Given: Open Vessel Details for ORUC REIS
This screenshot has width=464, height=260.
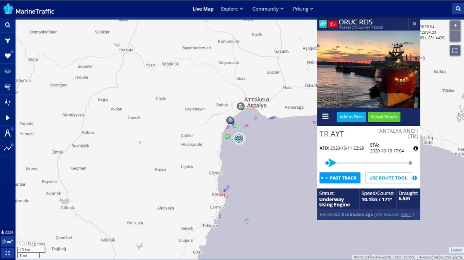Looking at the screenshot, I should tap(384, 117).
